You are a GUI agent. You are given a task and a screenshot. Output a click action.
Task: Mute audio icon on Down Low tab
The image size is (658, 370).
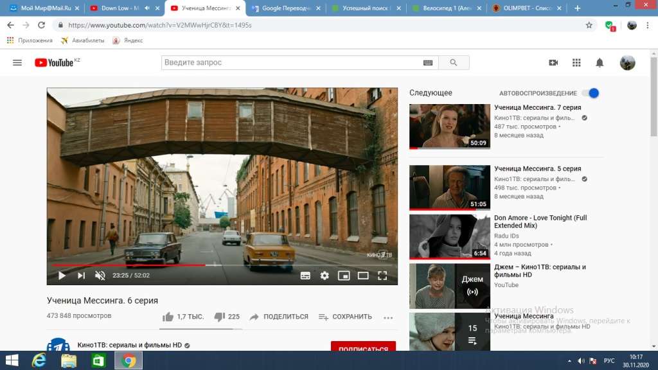pyautogui.click(x=147, y=8)
